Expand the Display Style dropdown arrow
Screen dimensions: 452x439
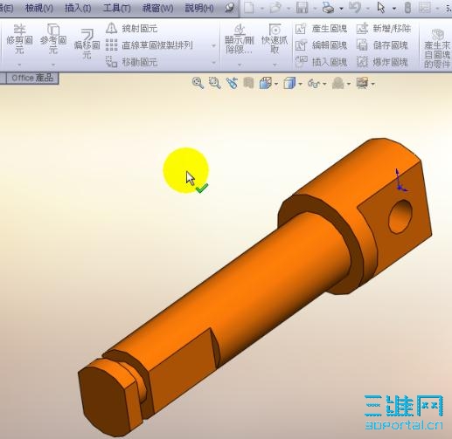coord(301,85)
